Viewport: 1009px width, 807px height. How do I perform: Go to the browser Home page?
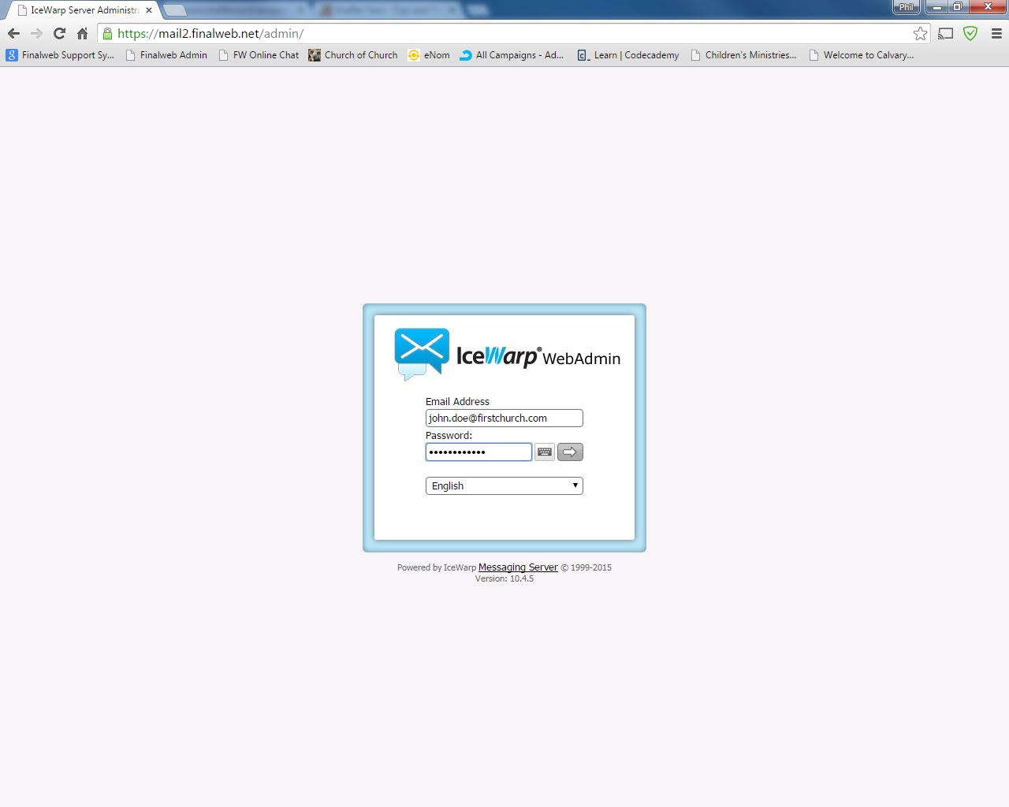(82, 33)
